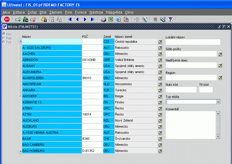Open the Nástroje menu
Screen dimensions: 232x164
[96, 12]
